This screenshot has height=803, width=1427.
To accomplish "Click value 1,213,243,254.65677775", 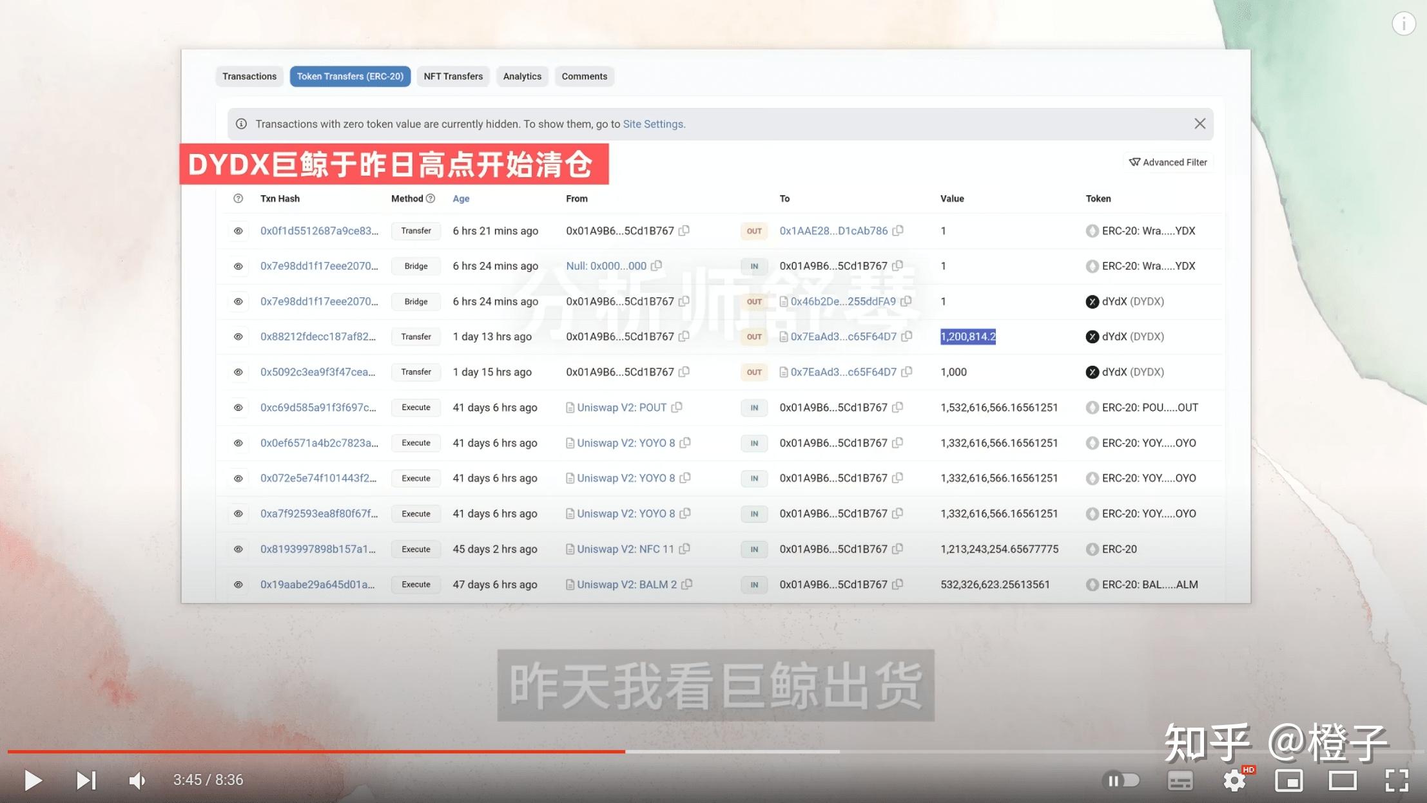I will pos(999,549).
